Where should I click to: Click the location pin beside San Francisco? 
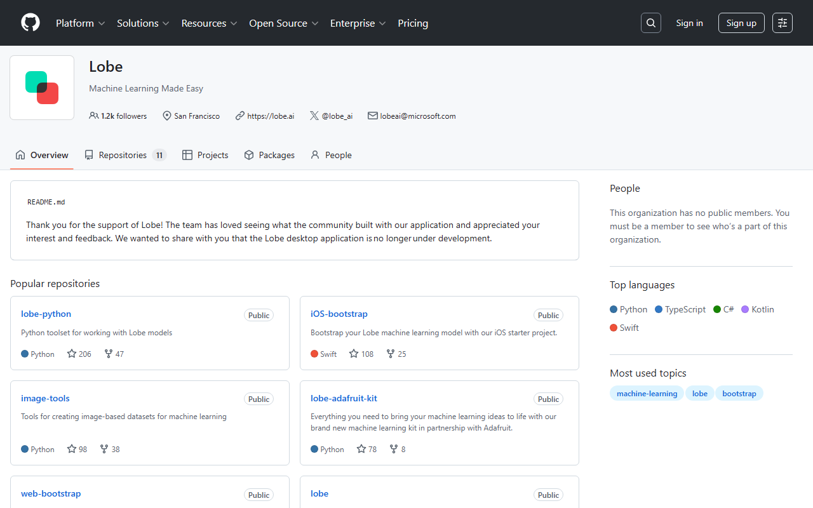pyautogui.click(x=167, y=116)
